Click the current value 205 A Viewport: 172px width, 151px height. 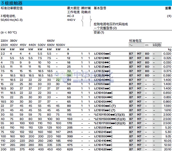(70, 128)
